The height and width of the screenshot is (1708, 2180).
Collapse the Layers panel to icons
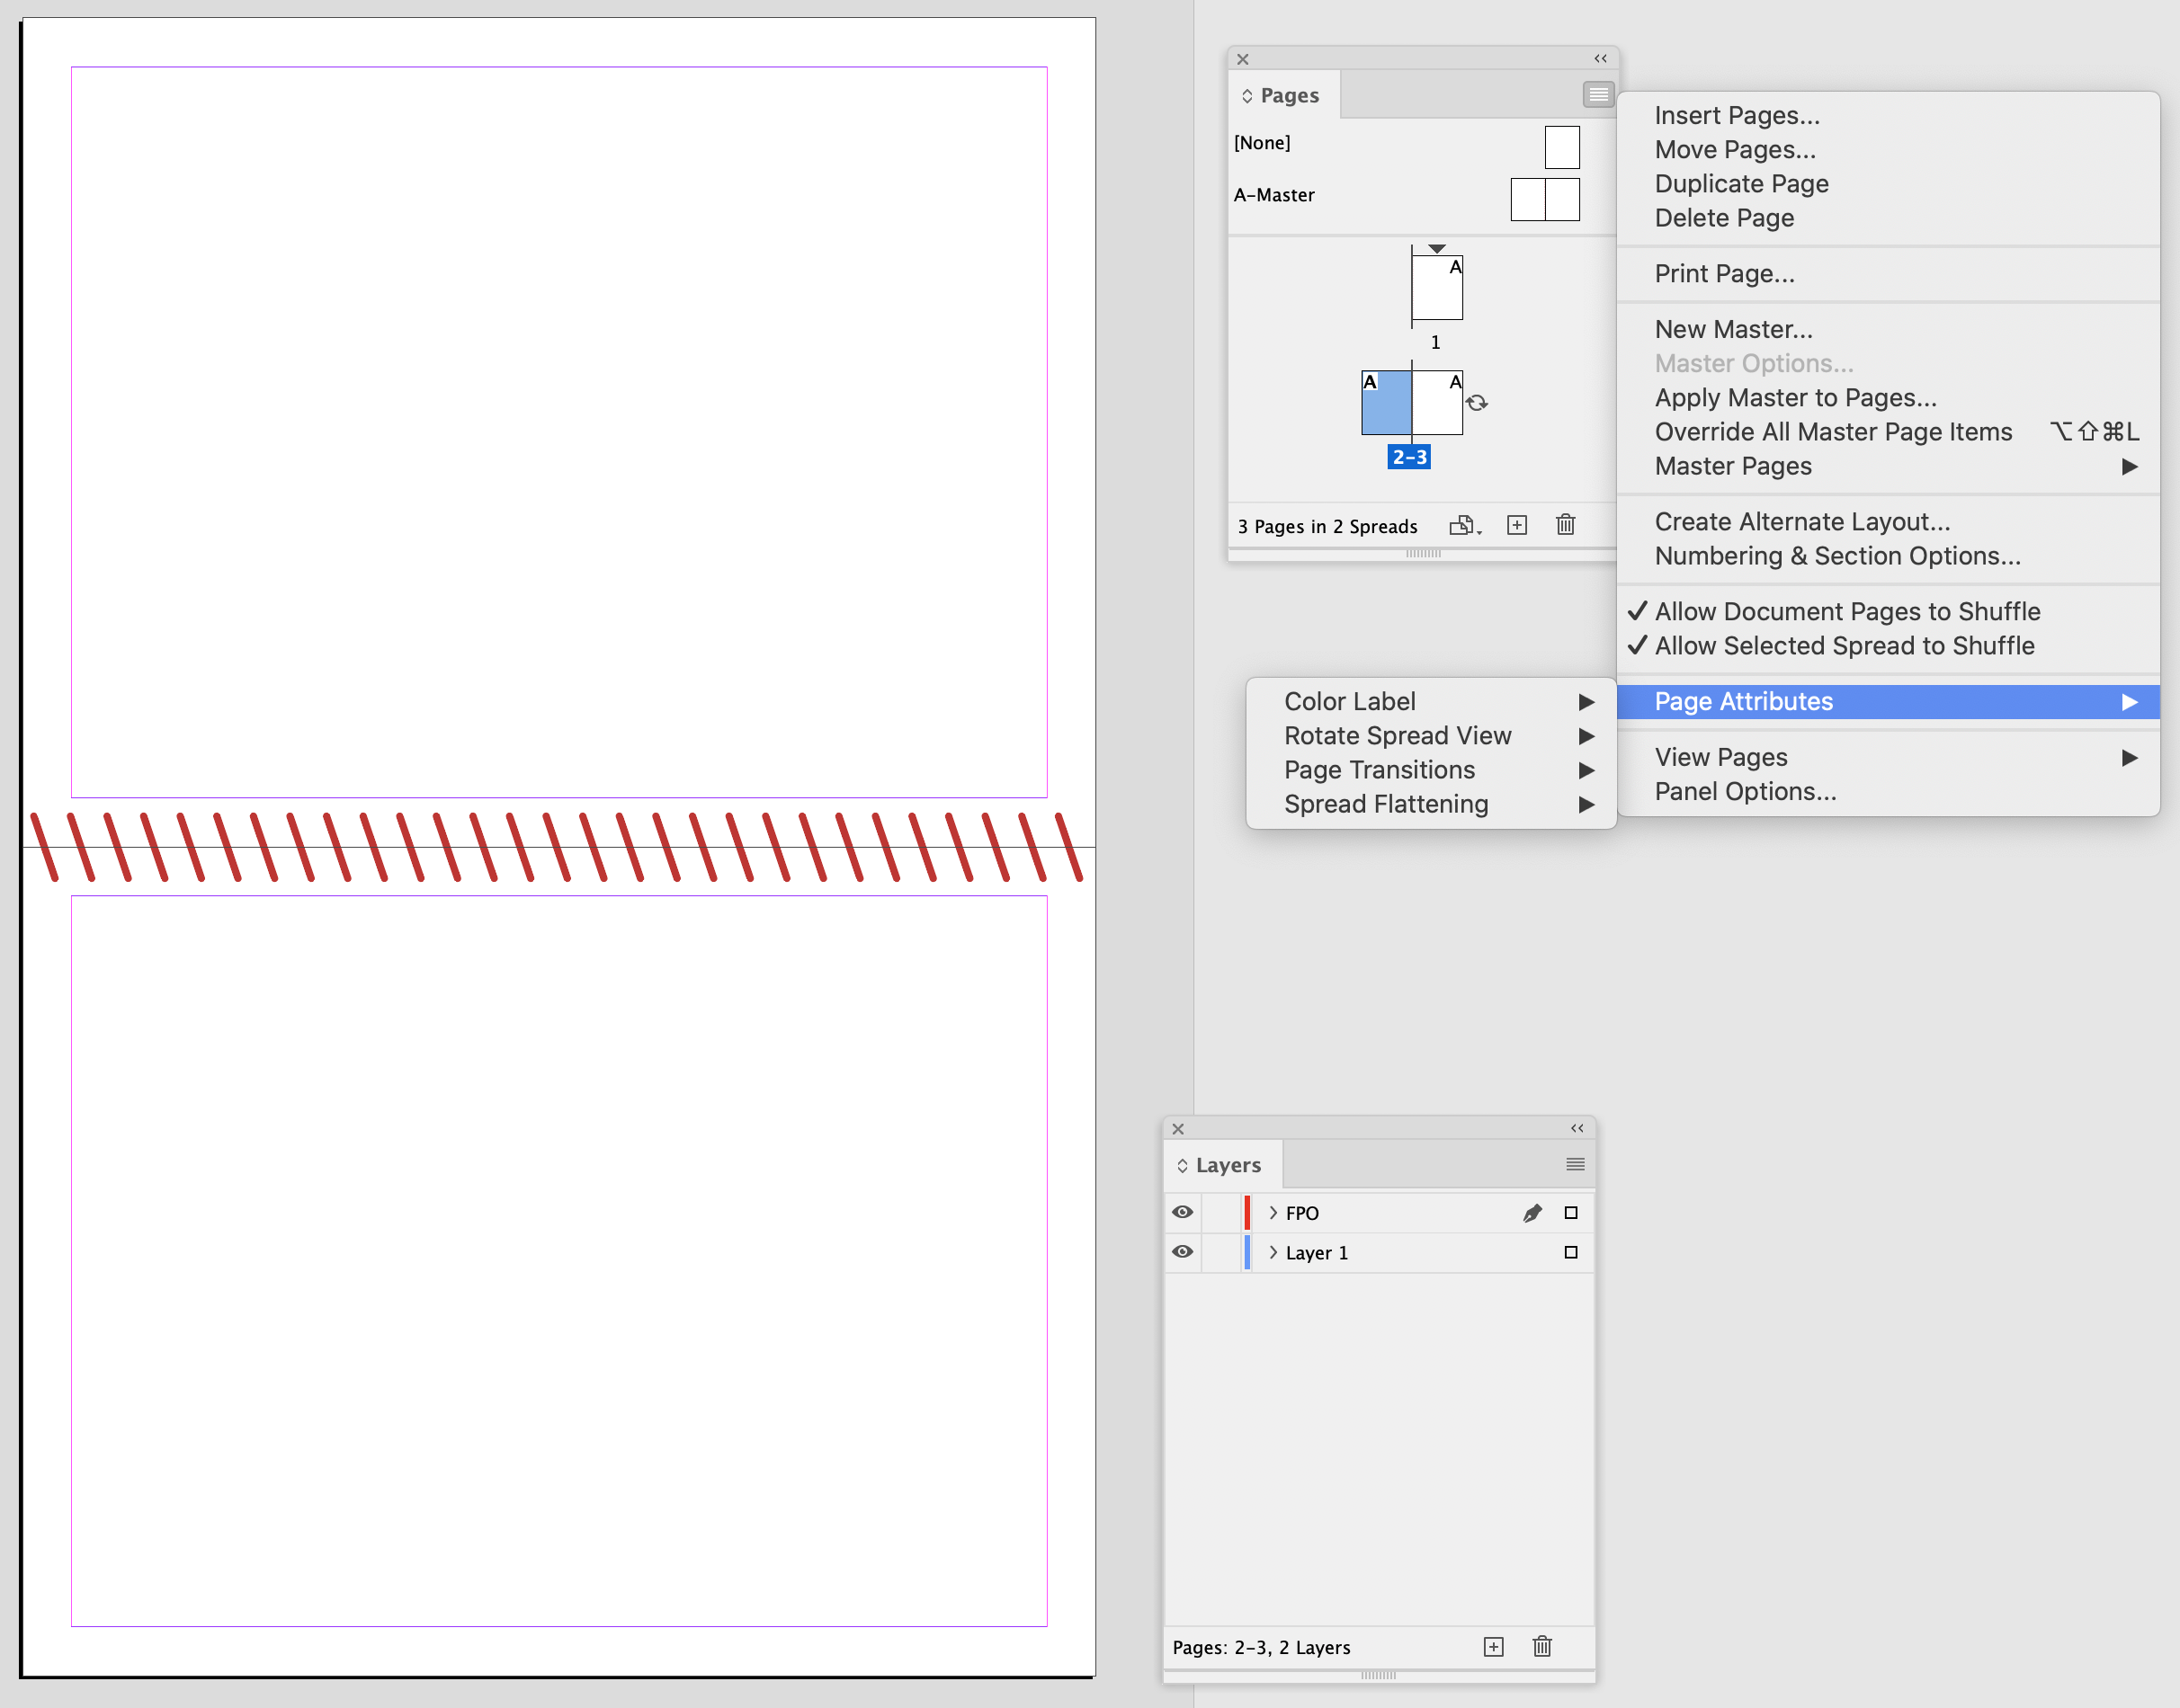pos(1577,1128)
